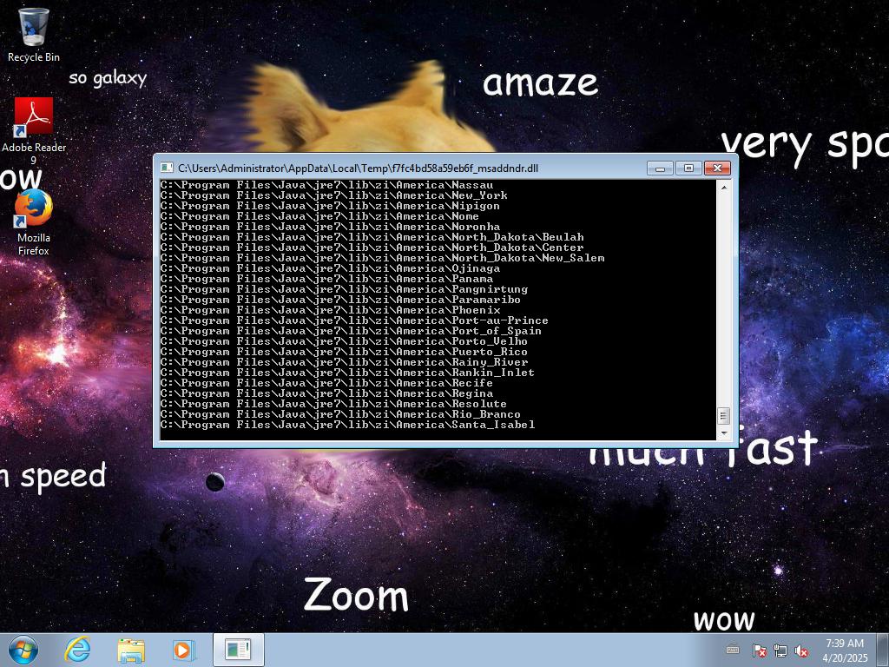This screenshot has width=889, height=667.
Task: Launch Internet Explorer from taskbar
Action: click(77, 650)
